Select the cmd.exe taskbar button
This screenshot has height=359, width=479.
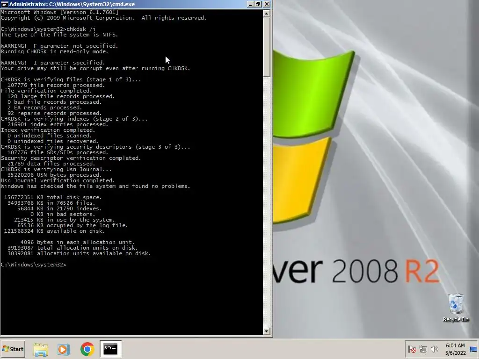pos(110,349)
